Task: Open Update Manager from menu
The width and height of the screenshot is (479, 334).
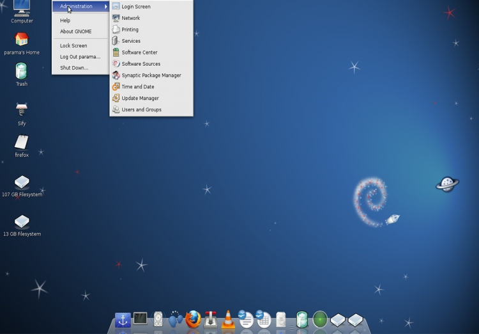Action: (140, 99)
